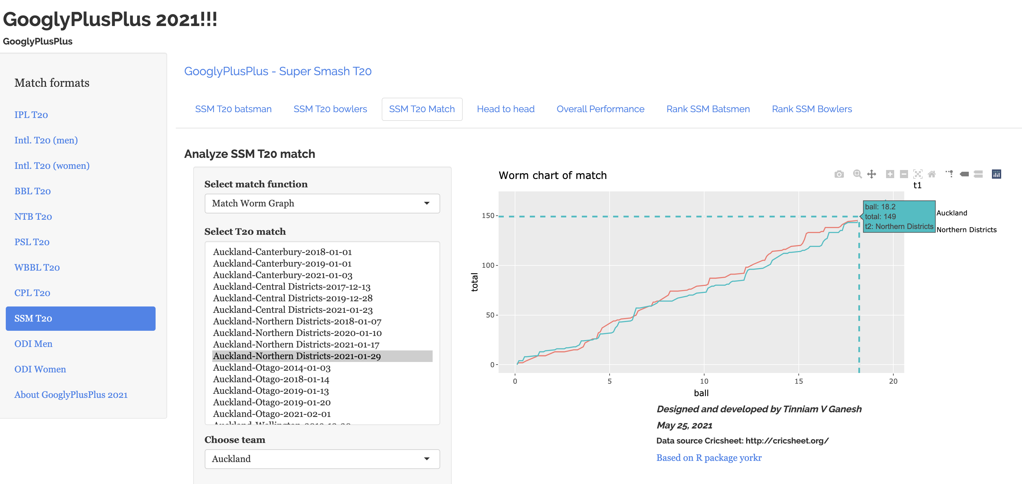Open the Select match function dropdown
The height and width of the screenshot is (484, 1022).
click(x=322, y=204)
